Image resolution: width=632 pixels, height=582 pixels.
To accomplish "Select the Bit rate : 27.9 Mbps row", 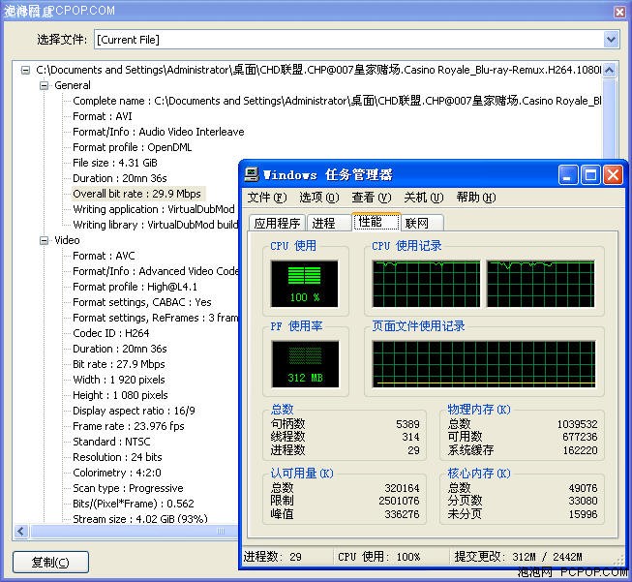I will [x=119, y=365].
